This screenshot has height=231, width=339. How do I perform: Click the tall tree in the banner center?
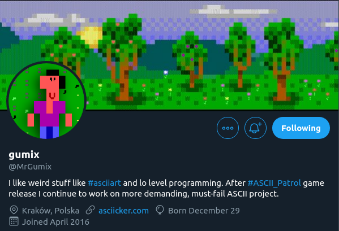point(122,58)
